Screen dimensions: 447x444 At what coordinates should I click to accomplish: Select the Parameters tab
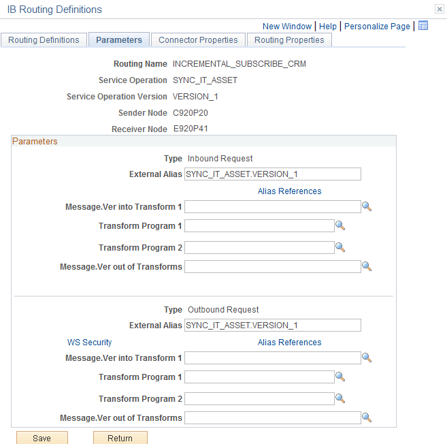tap(119, 39)
